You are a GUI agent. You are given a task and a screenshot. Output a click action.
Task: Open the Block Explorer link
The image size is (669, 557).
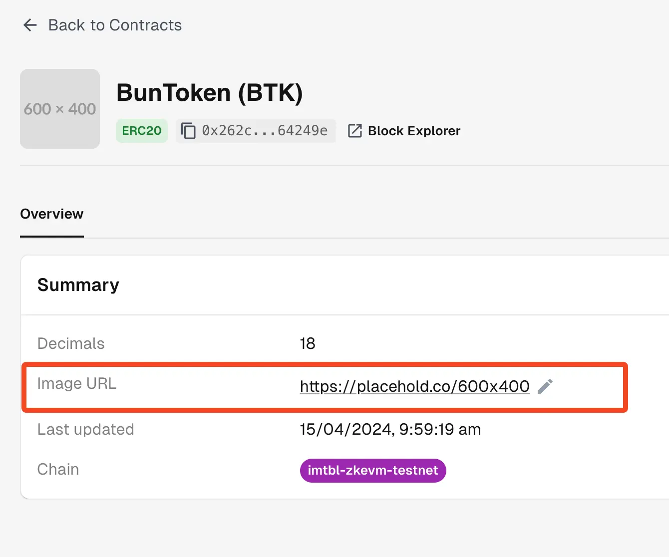click(x=414, y=131)
